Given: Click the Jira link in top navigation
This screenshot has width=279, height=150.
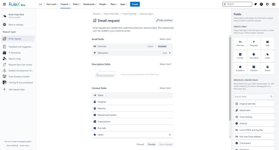Looking at the screenshot, I should tap(40, 4).
